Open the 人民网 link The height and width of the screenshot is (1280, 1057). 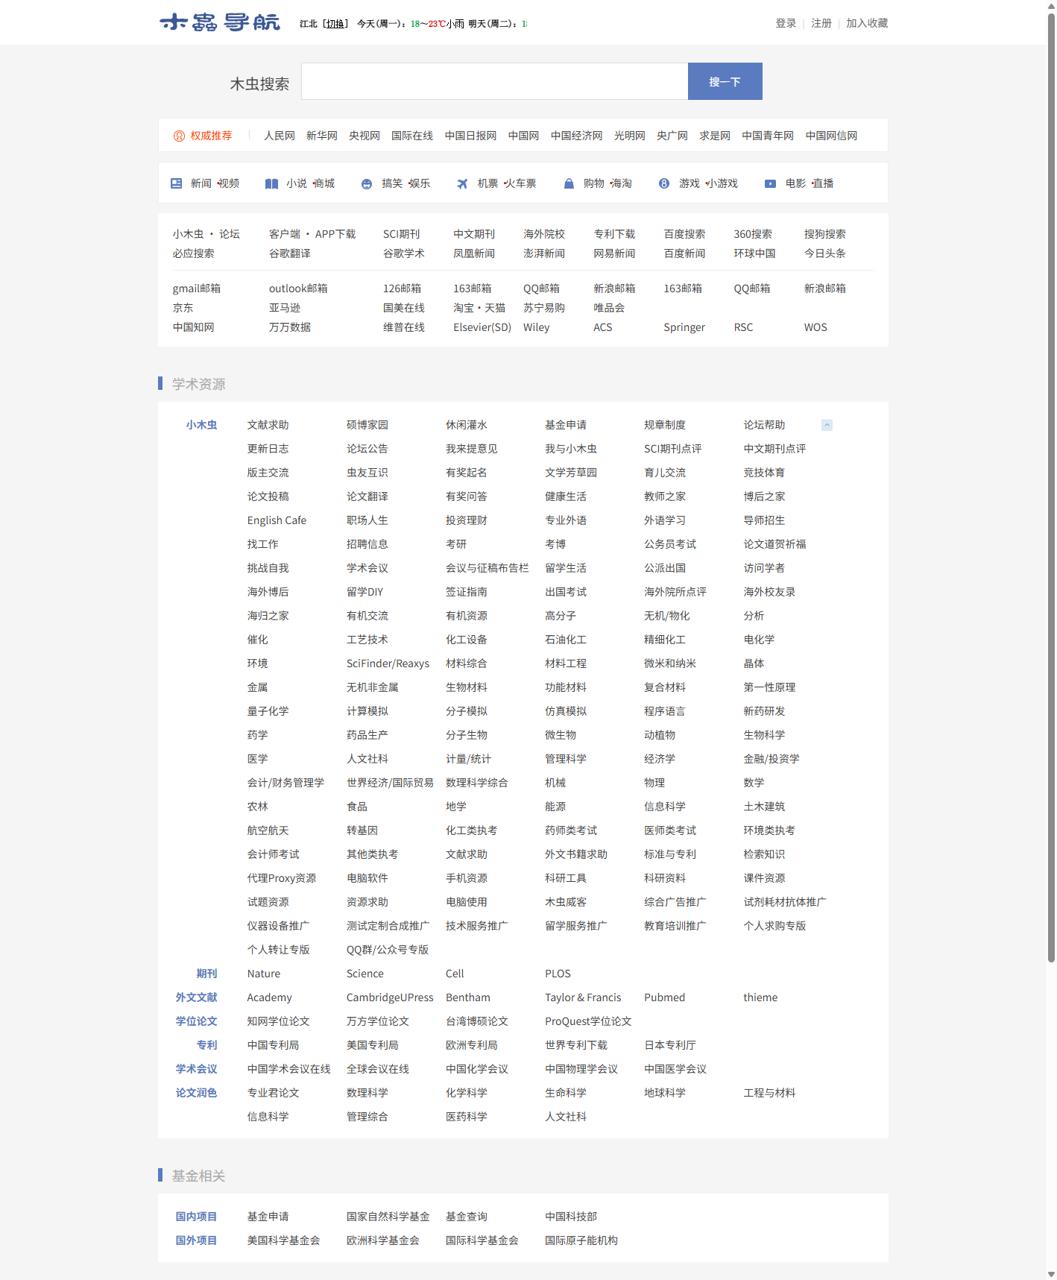(x=280, y=136)
